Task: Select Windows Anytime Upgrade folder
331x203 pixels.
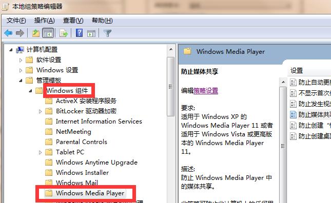Action: pyautogui.click(x=96, y=163)
